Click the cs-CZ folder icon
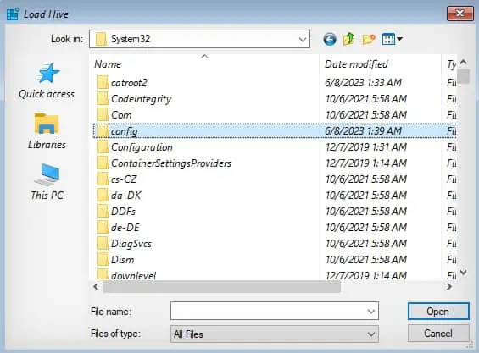The height and width of the screenshot is (353, 479). coord(103,179)
